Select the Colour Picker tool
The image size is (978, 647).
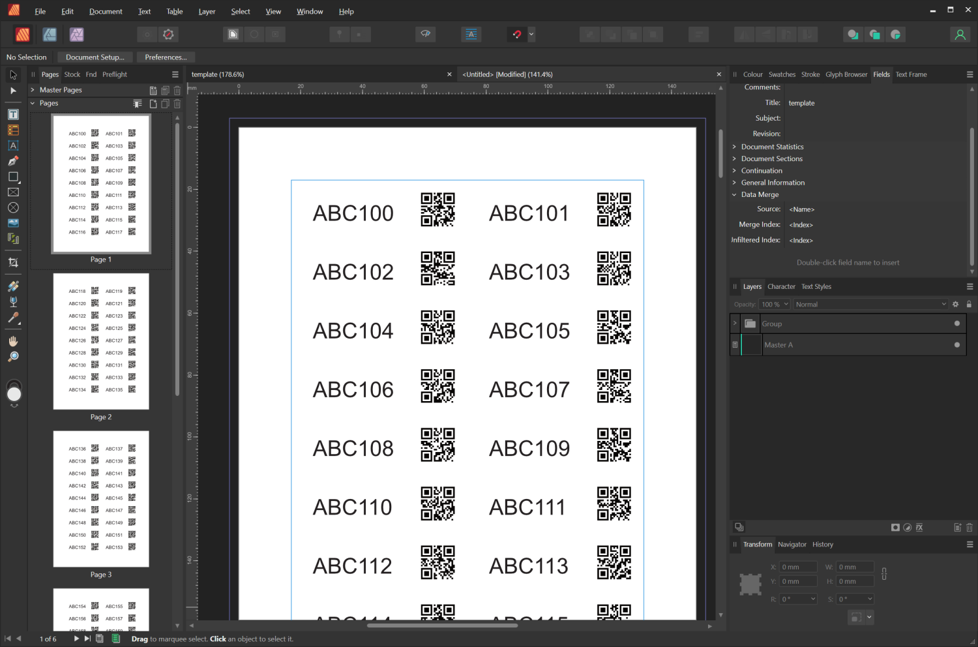pyautogui.click(x=13, y=319)
